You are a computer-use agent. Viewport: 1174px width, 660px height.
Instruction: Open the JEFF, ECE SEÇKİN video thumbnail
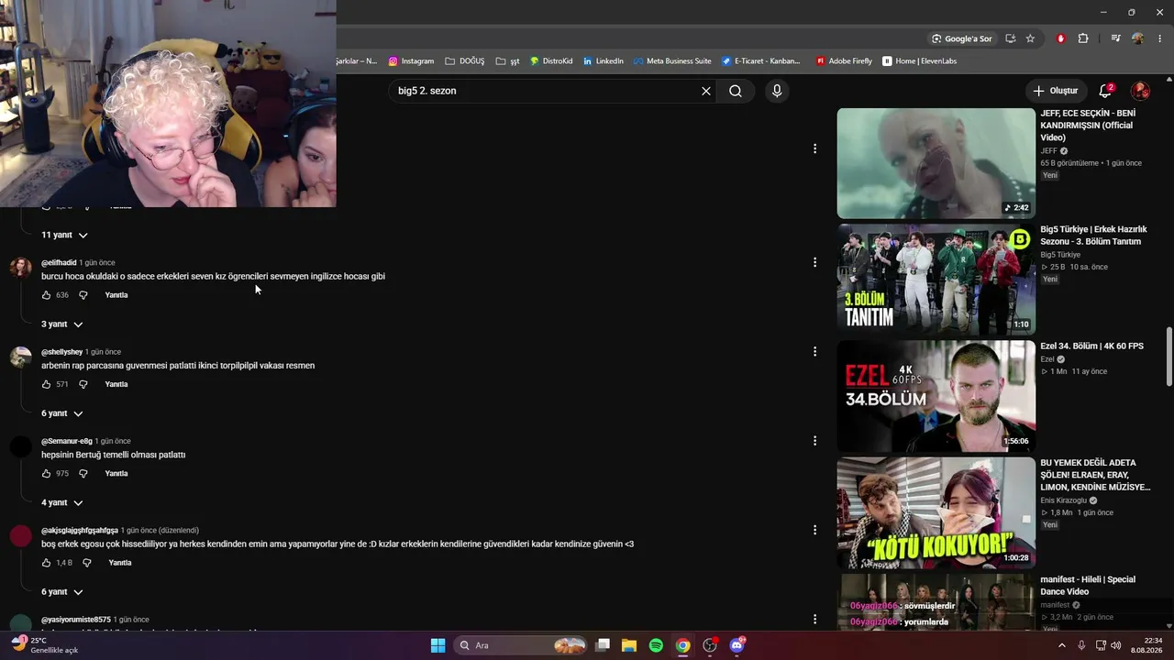936,163
